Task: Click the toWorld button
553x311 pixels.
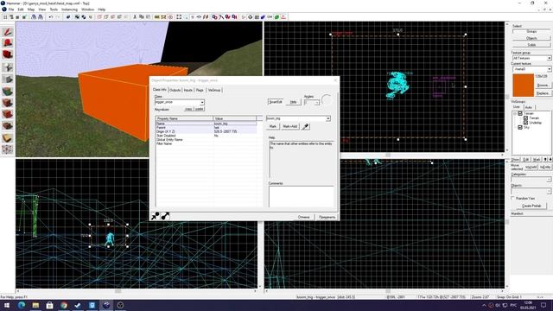Action: click(531, 167)
